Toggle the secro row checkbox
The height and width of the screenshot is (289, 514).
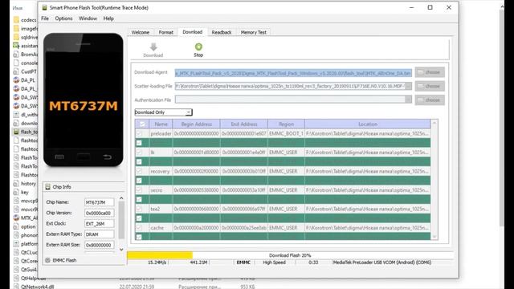coord(139,190)
